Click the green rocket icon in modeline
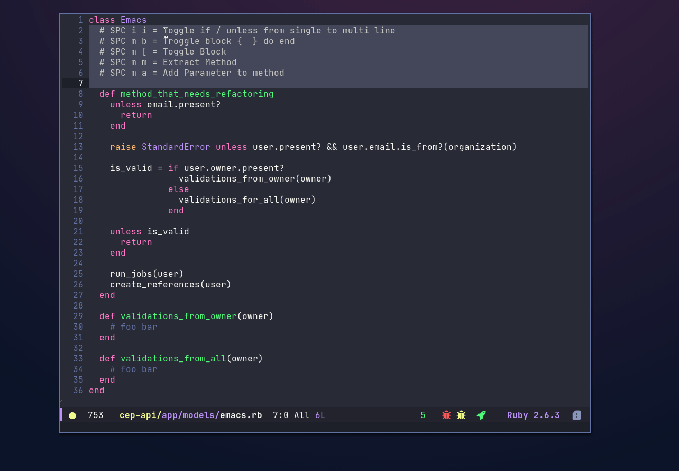 click(481, 415)
